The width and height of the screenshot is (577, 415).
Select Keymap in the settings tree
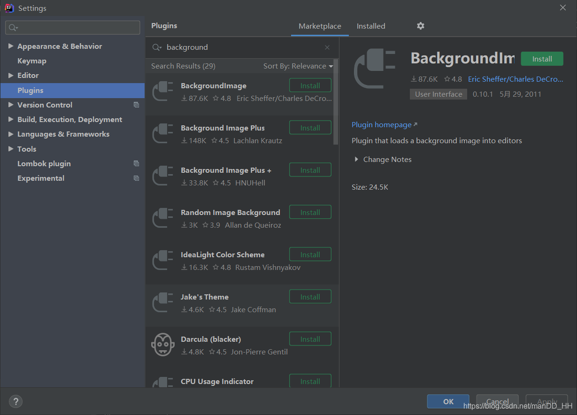click(x=32, y=61)
